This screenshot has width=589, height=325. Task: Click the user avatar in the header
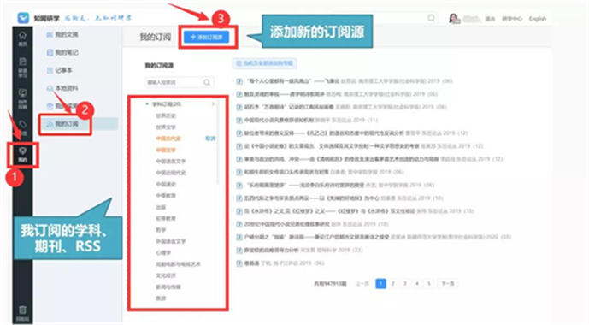[x=454, y=18]
